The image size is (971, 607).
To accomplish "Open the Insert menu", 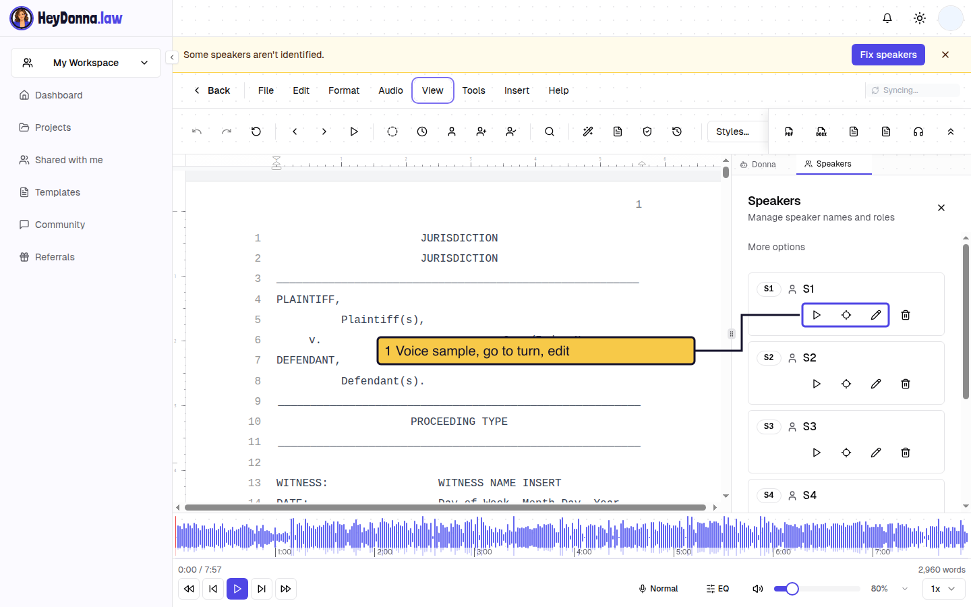I will pyautogui.click(x=517, y=90).
